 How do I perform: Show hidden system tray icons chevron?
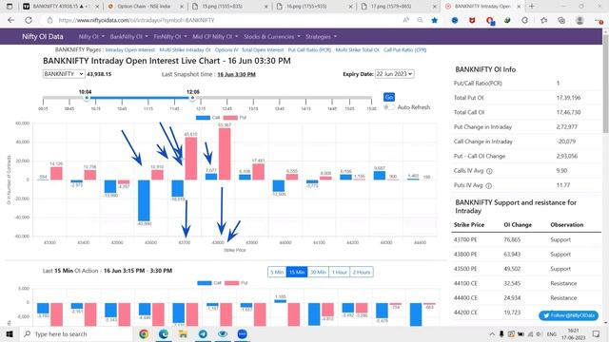(492, 333)
